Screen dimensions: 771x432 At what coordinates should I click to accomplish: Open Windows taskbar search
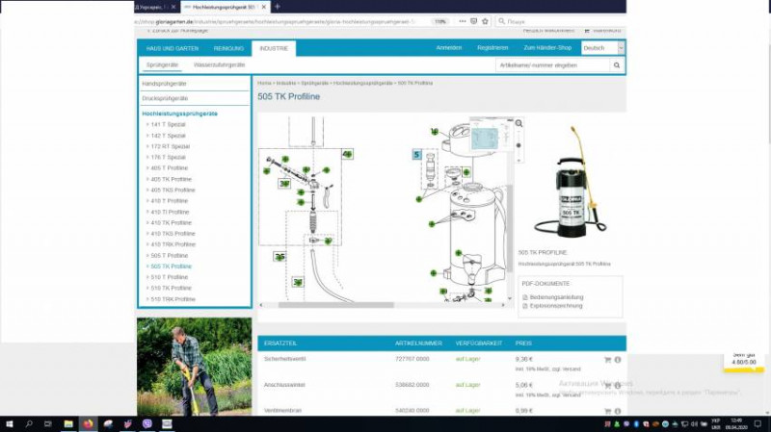tap(29, 423)
